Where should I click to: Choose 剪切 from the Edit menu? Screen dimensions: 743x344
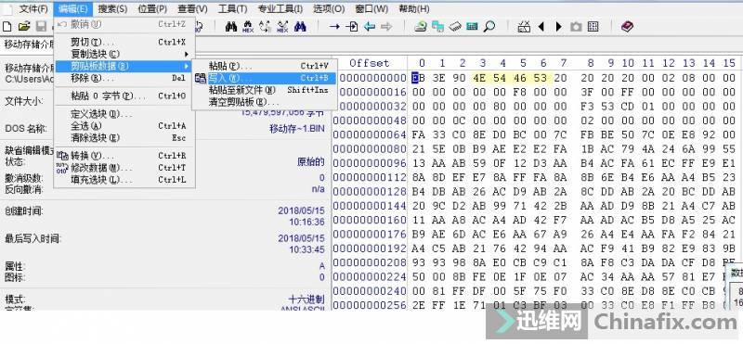(x=124, y=42)
